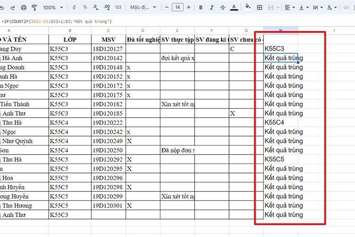Open the horizontal align dropdown

coord(290,8)
